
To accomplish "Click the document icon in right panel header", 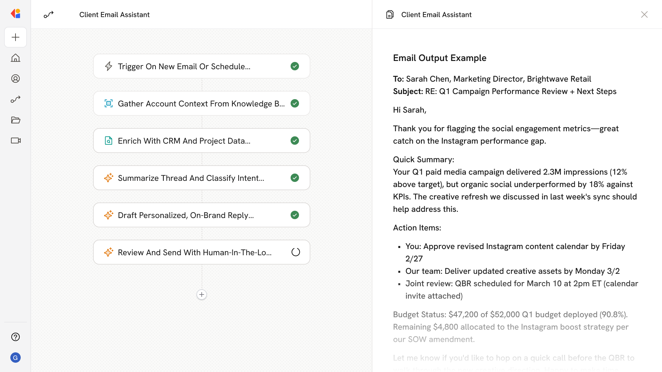I will click(390, 14).
